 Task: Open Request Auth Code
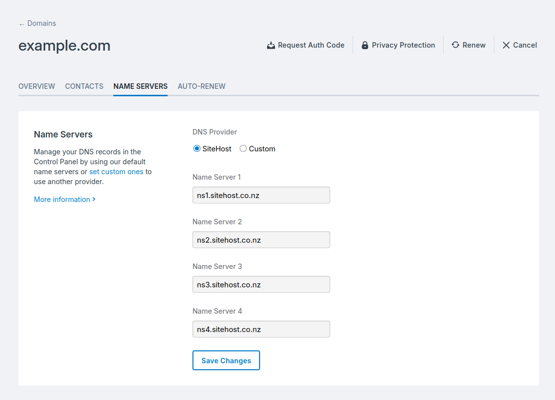[x=305, y=45]
